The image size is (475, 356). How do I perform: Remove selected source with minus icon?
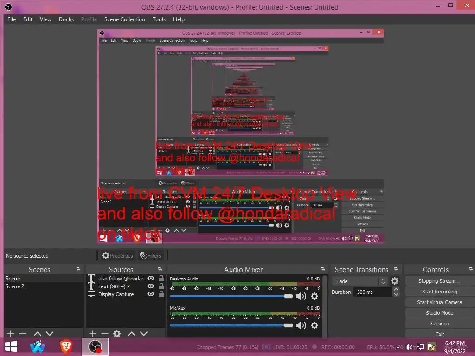pyautogui.click(x=105, y=334)
